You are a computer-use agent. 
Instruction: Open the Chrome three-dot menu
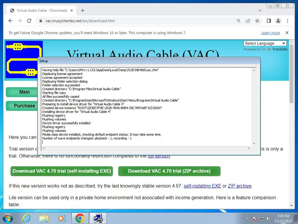[288, 21]
